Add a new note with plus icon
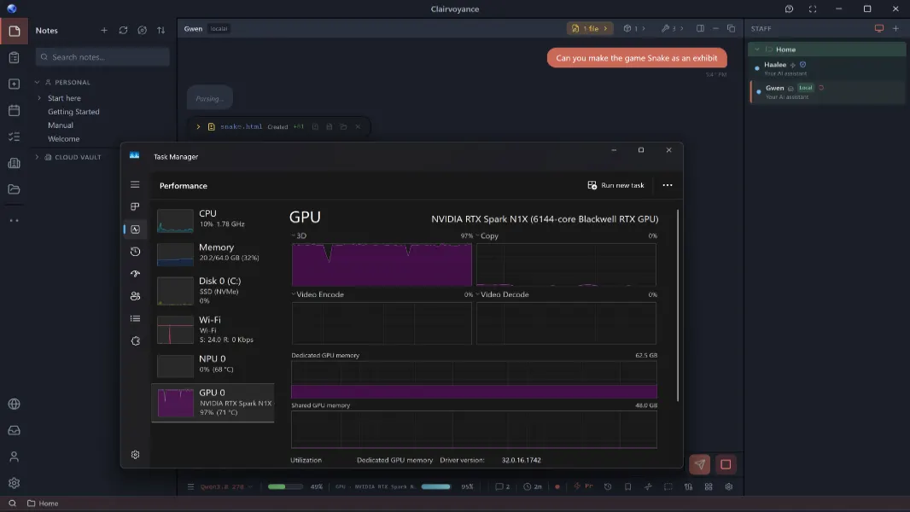 tap(104, 30)
